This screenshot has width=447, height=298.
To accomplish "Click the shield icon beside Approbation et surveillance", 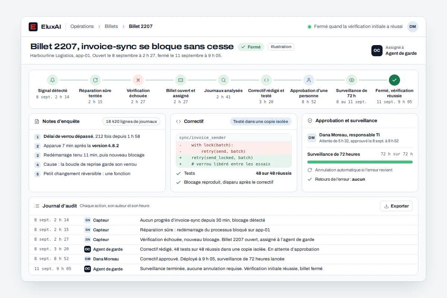I will pos(310,121).
